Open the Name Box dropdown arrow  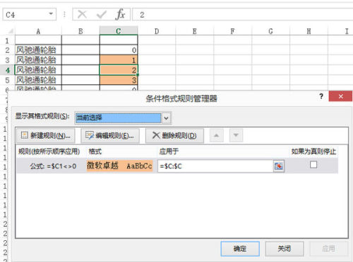click(51, 14)
